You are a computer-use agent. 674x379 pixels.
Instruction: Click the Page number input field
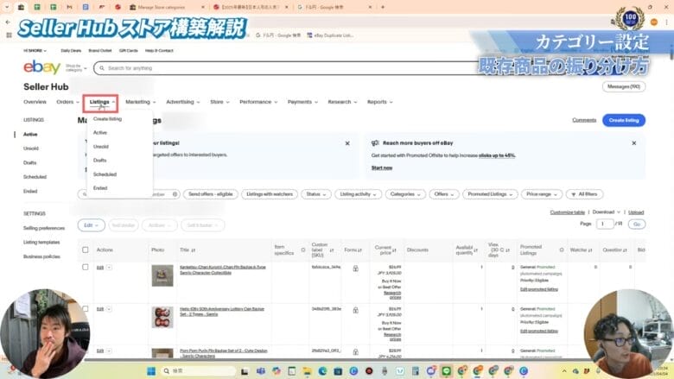(x=605, y=224)
